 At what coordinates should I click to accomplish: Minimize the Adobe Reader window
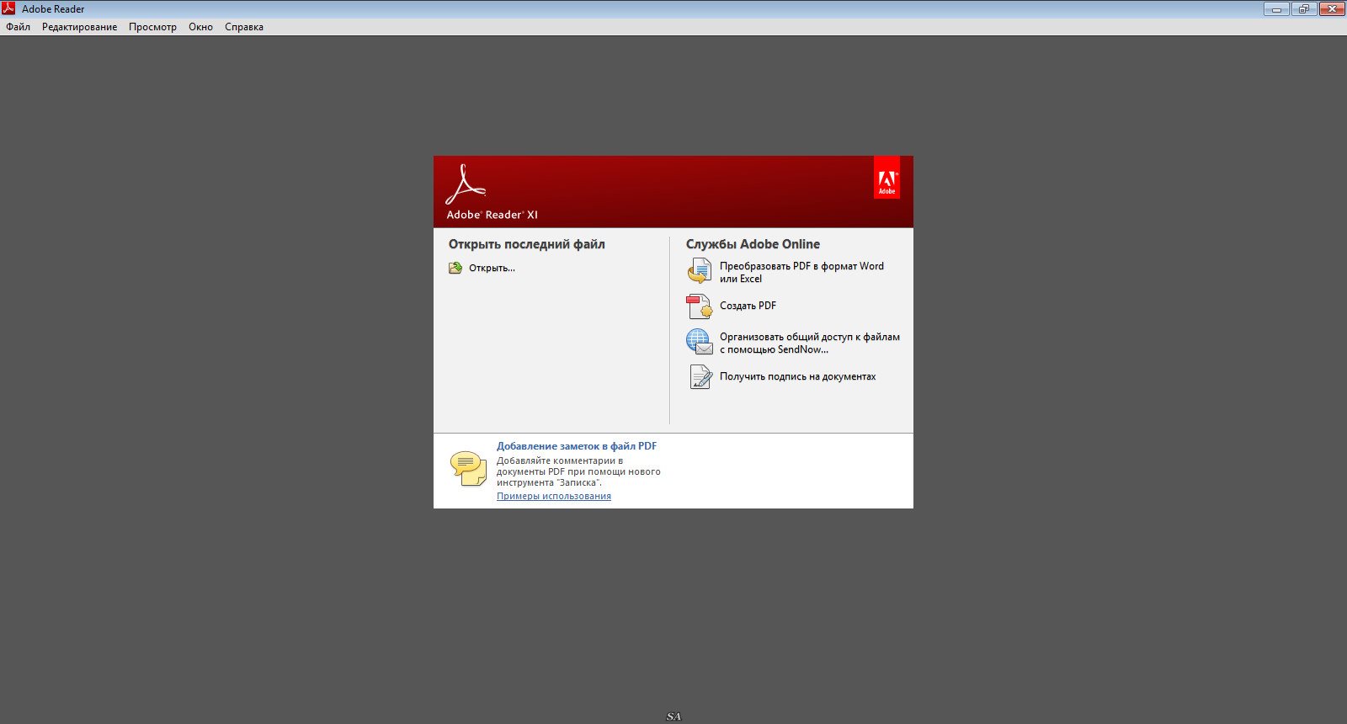point(1276,8)
